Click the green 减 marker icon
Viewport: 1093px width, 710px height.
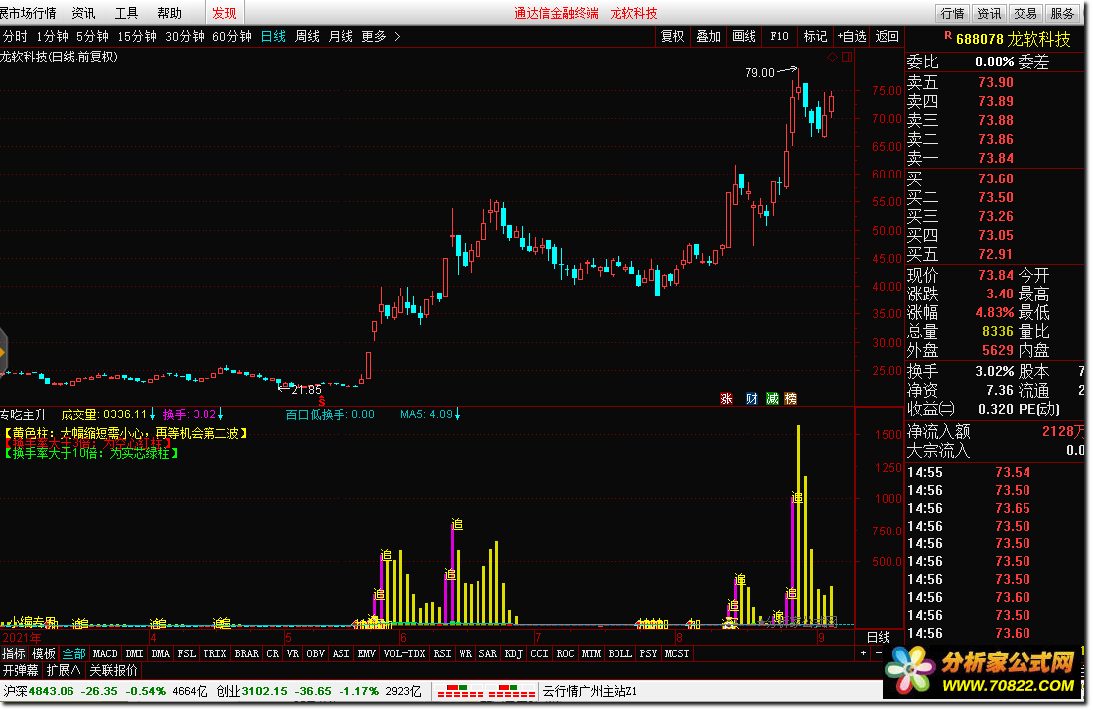tap(772, 399)
